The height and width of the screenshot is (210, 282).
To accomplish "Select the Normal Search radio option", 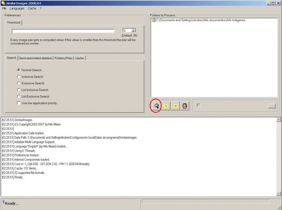I will (x=19, y=70).
